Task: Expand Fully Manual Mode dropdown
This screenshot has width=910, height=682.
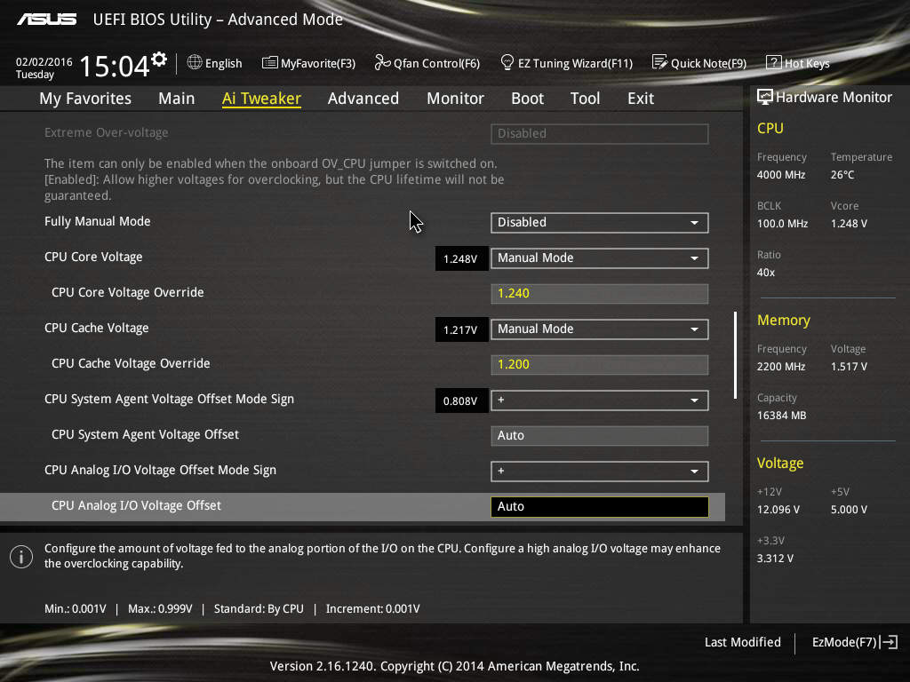Action: pyautogui.click(x=600, y=223)
